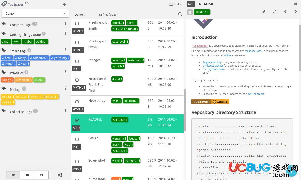Add a tag with plus icon in viewer
The width and height of the screenshot is (301, 180).
click(190, 12)
